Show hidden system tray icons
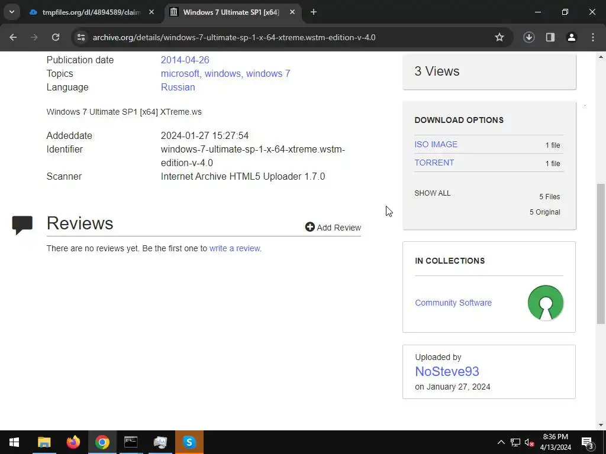The height and width of the screenshot is (454, 606). click(x=501, y=442)
